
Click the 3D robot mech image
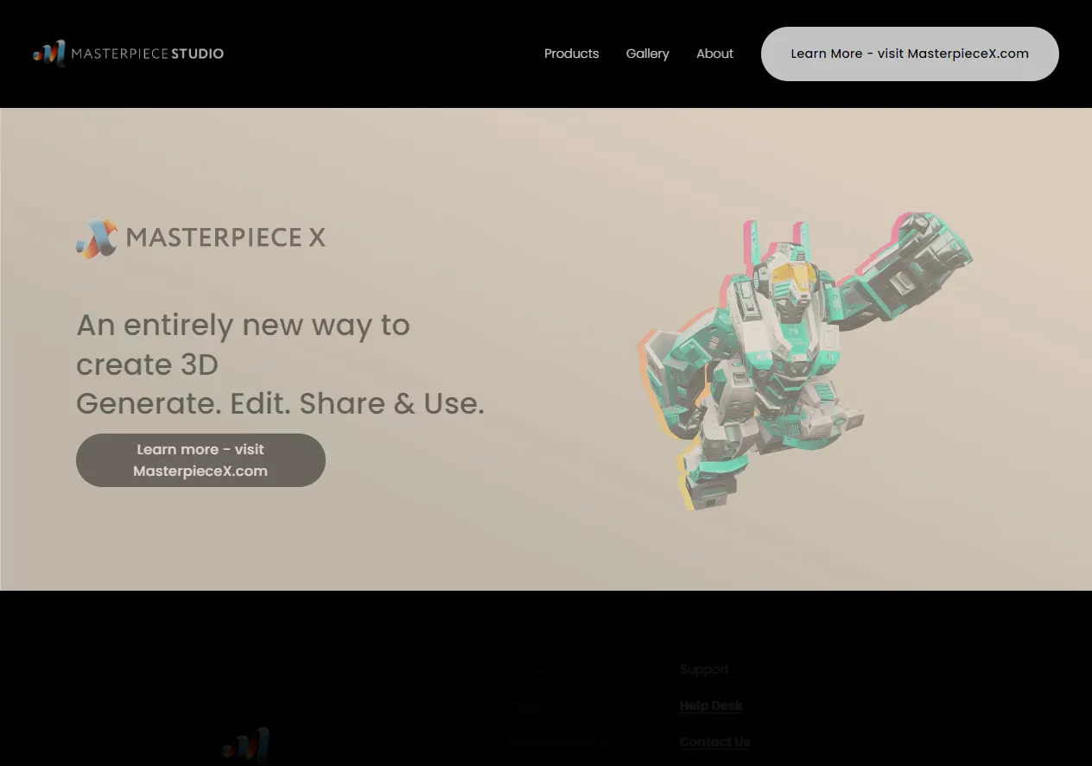[803, 361]
